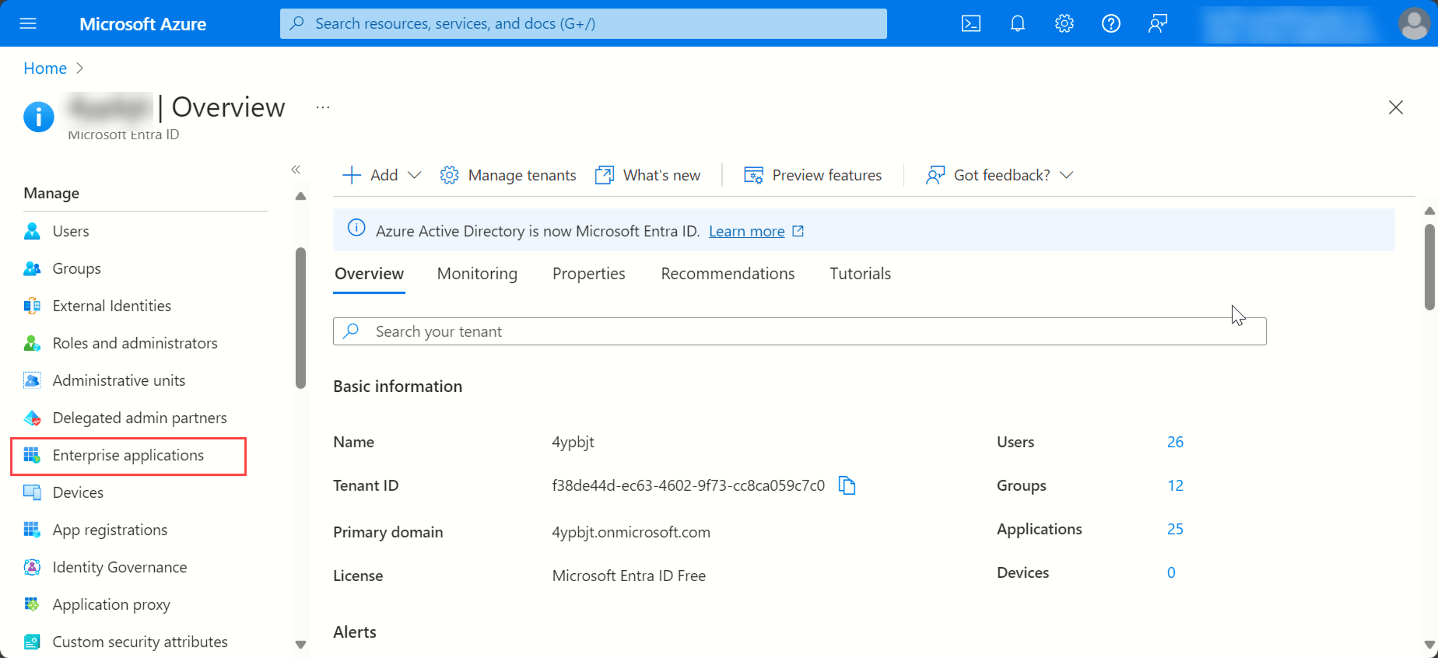Click the Delegated admin partners icon
The height and width of the screenshot is (658, 1438).
[32, 418]
